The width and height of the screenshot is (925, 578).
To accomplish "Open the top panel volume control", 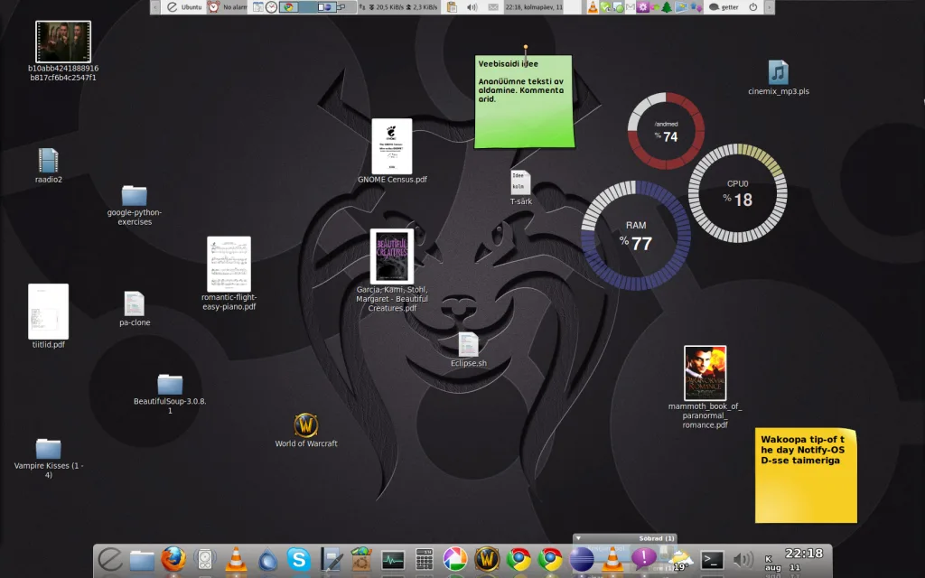I will click(x=472, y=7).
